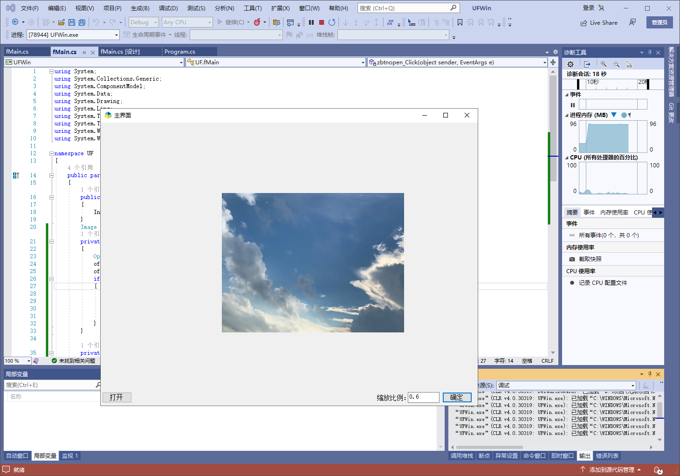Start recording CPU profile
Image resolution: width=680 pixels, height=476 pixels.
click(572, 283)
